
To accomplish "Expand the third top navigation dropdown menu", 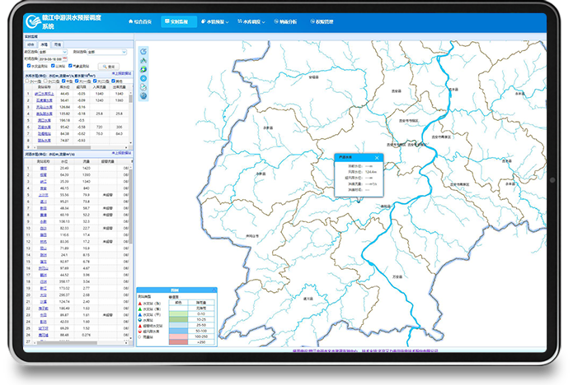I will pyautogui.click(x=214, y=21).
